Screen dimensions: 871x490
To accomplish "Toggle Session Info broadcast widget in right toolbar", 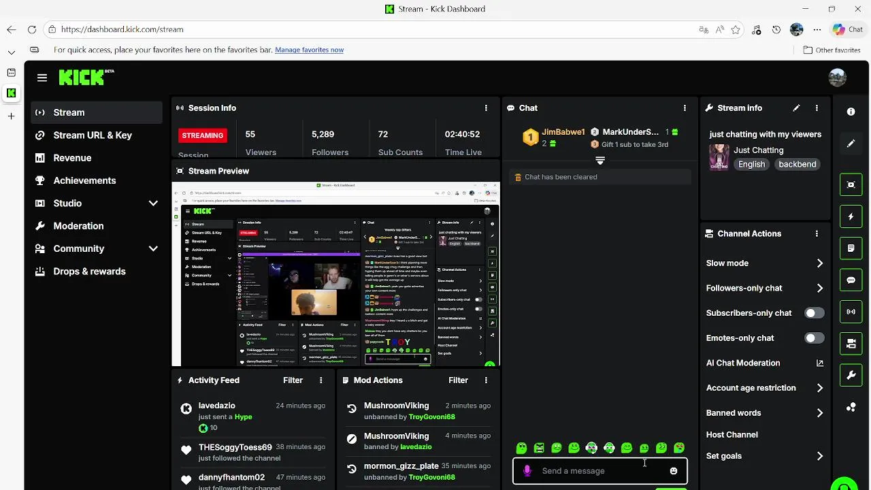I will [851, 312].
